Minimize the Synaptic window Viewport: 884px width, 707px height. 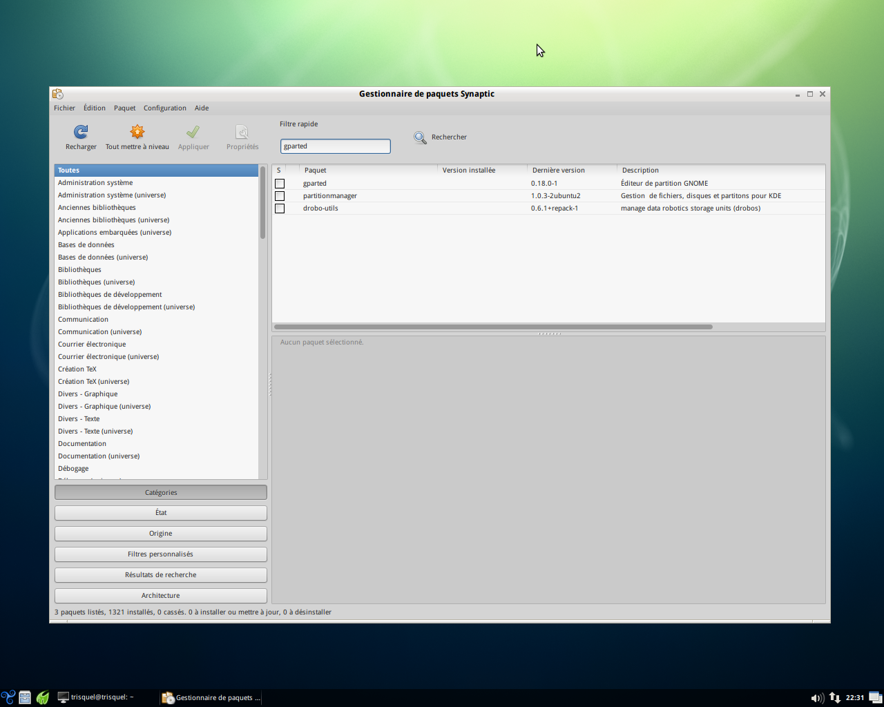798,94
